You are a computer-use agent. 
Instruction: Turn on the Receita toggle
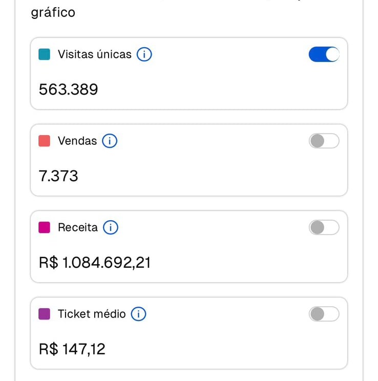pos(324,227)
